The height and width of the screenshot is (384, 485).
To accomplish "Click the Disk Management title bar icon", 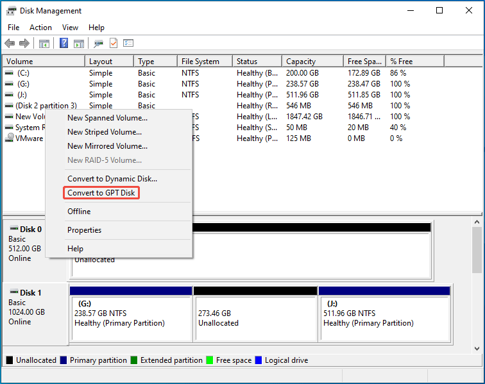I will click(11, 11).
